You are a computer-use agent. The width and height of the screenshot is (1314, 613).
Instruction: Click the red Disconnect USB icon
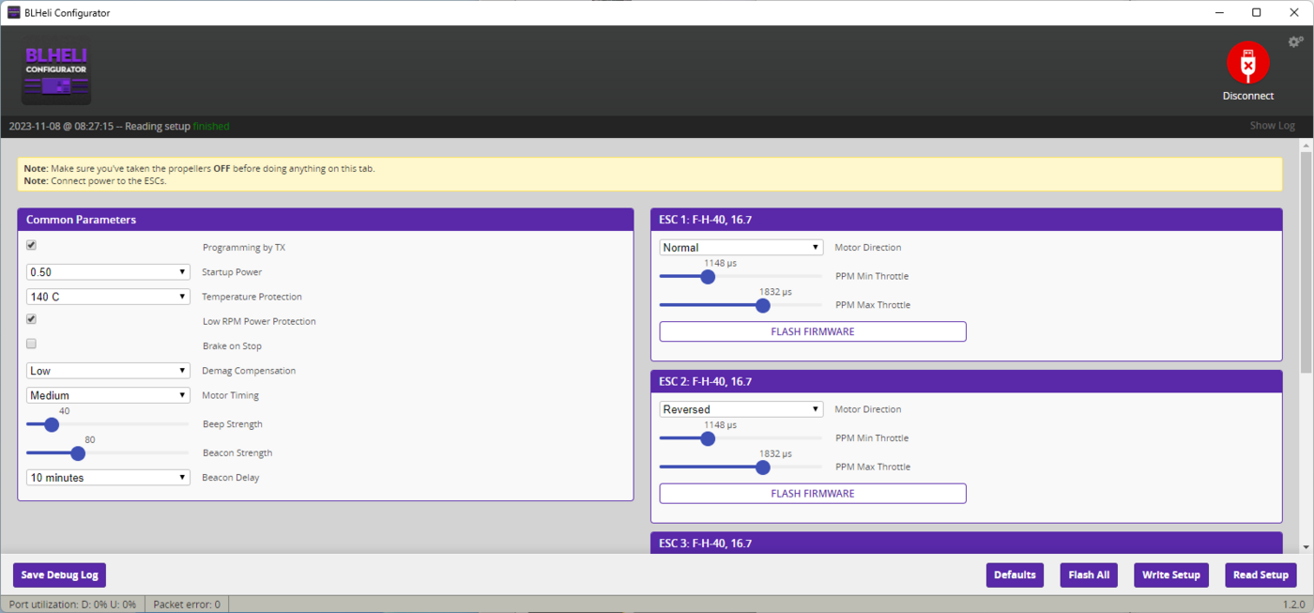(1247, 64)
